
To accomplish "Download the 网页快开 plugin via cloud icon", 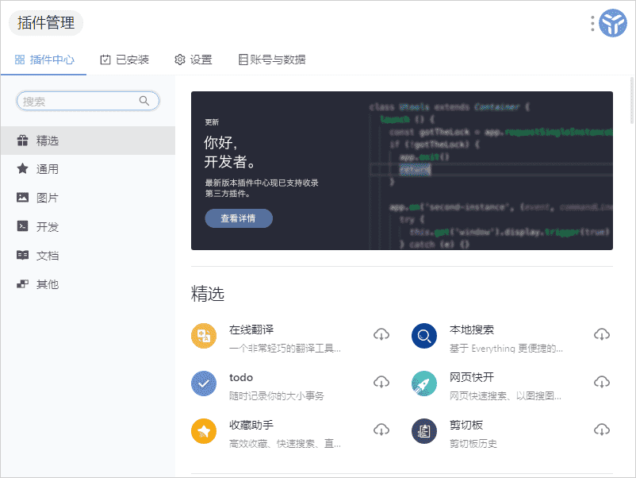I will 601,383.
